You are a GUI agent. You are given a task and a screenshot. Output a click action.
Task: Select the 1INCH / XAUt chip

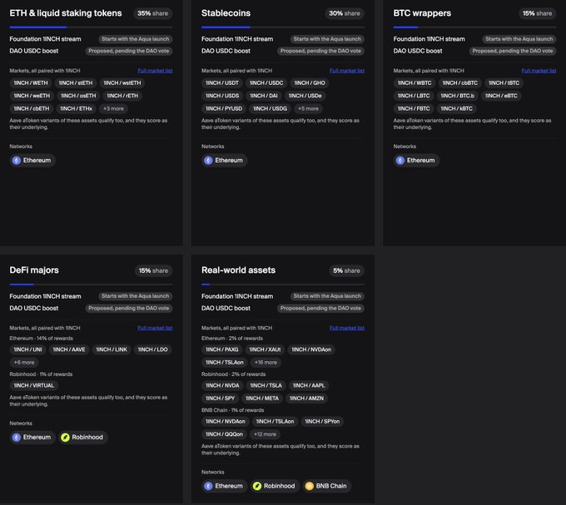pyautogui.click(x=265, y=349)
